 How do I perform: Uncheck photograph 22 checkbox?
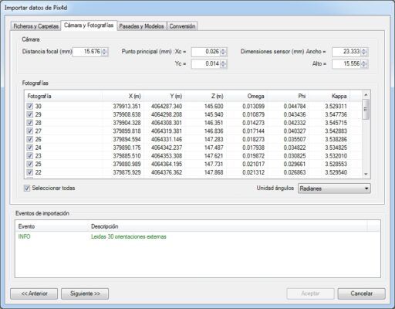point(30,172)
